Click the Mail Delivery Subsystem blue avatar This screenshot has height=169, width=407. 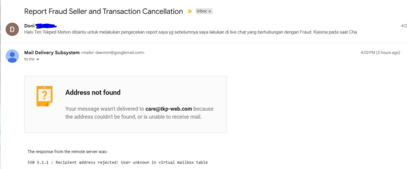click(x=12, y=56)
